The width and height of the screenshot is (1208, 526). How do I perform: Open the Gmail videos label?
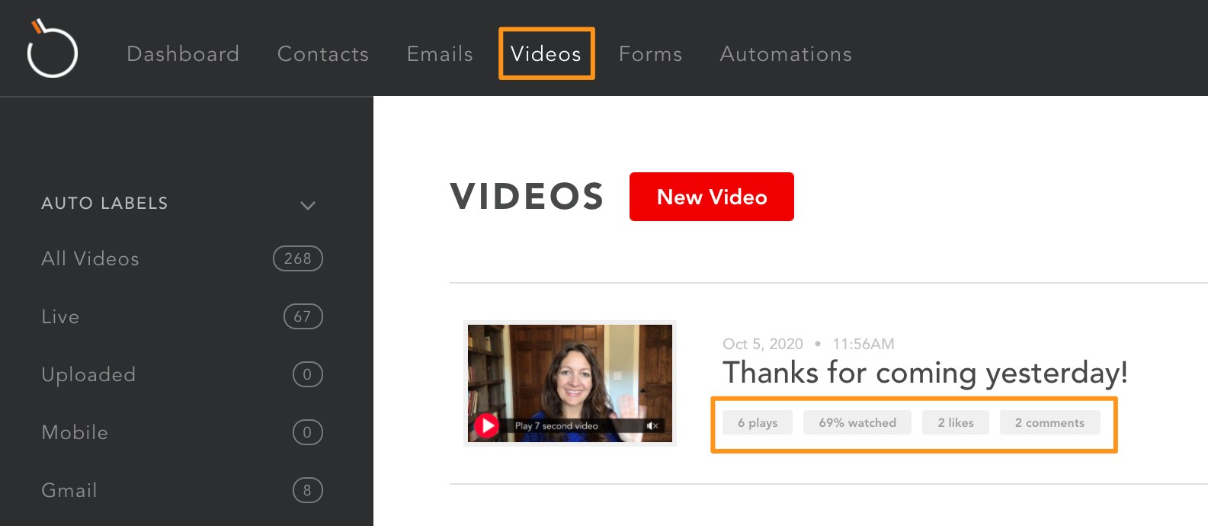coord(69,491)
